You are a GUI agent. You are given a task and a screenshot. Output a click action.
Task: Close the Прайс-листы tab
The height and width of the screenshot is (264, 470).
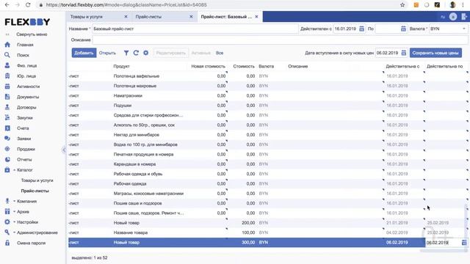click(191, 17)
